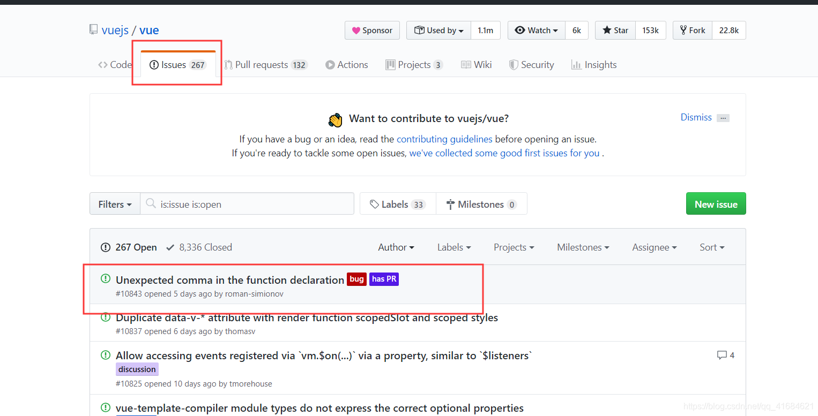The image size is (818, 416).
Task: Open the Milestones 0 button
Action: coord(481,204)
